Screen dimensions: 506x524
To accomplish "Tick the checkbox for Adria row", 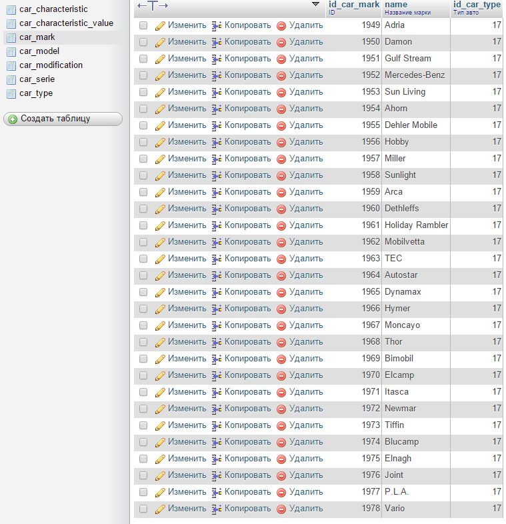I will click(x=143, y=25).
